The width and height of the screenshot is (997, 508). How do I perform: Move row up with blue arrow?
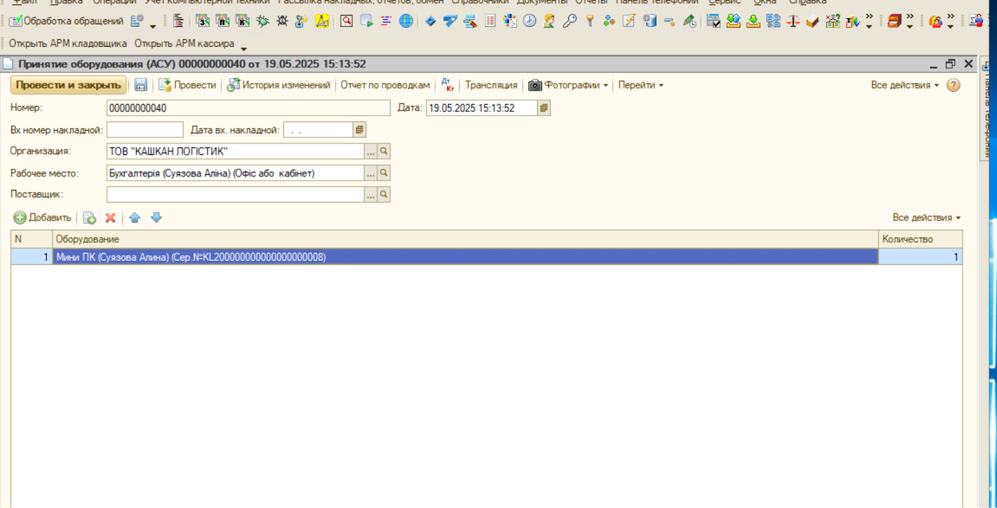point(135,218)
